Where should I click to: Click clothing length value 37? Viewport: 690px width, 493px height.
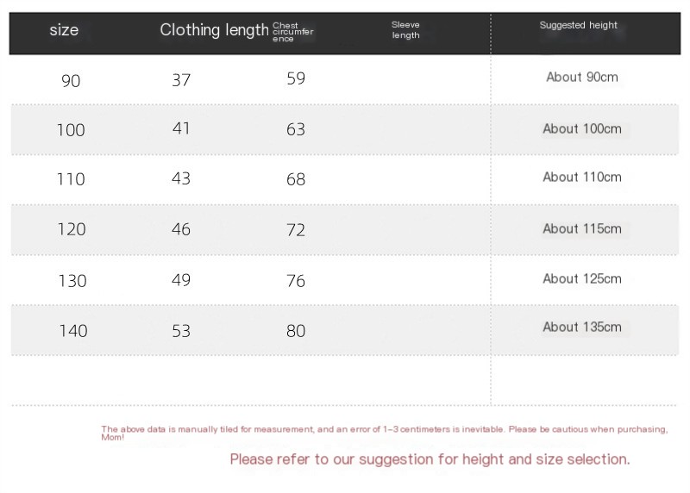point(180,80)
